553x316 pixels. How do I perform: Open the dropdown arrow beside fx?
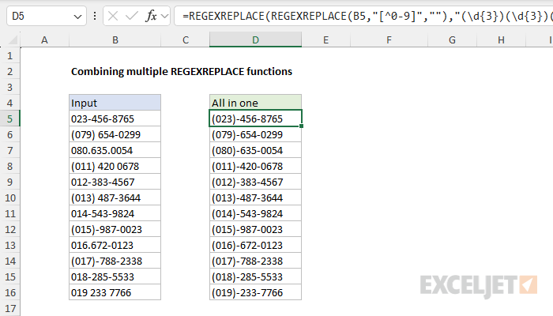click(164, 17)
